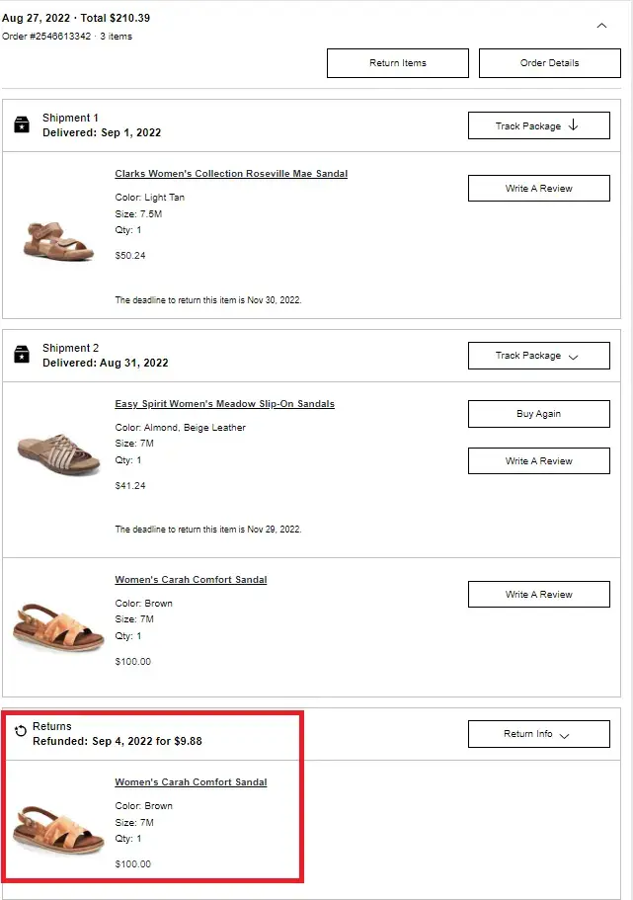Open Easy Spirit Women's Meadow Slip-On Sandals link

pyautogui.click(x=224, y=404)
